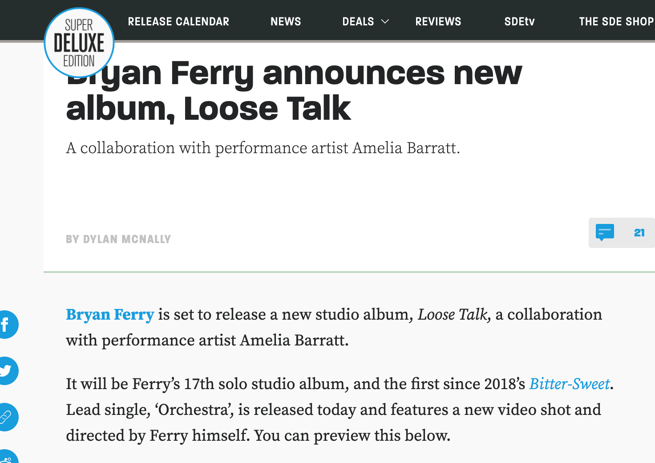Open the Release Calendar page
This screenshot has width=655, height=463.
(178, 21)
